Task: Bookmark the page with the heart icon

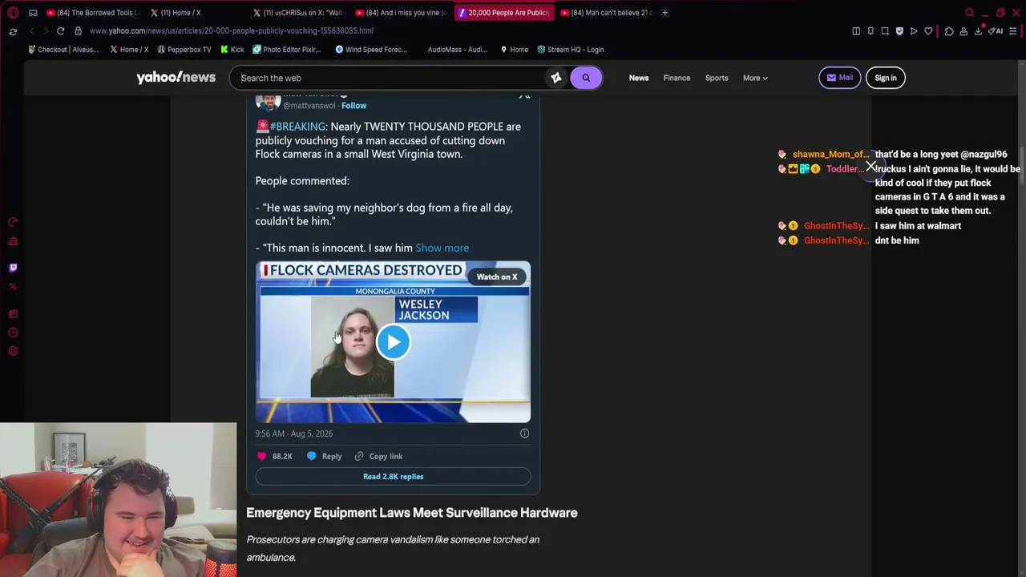Action: [928, 31]
